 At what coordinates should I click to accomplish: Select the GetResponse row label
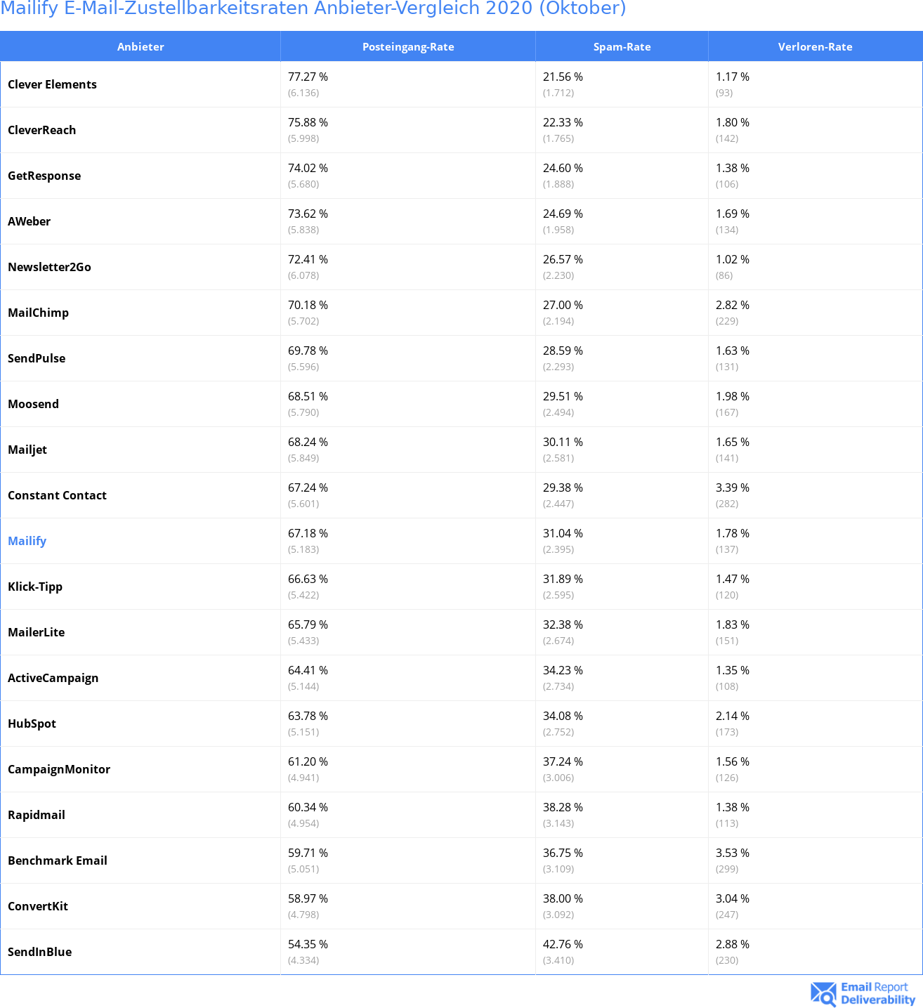coord(44,176)
